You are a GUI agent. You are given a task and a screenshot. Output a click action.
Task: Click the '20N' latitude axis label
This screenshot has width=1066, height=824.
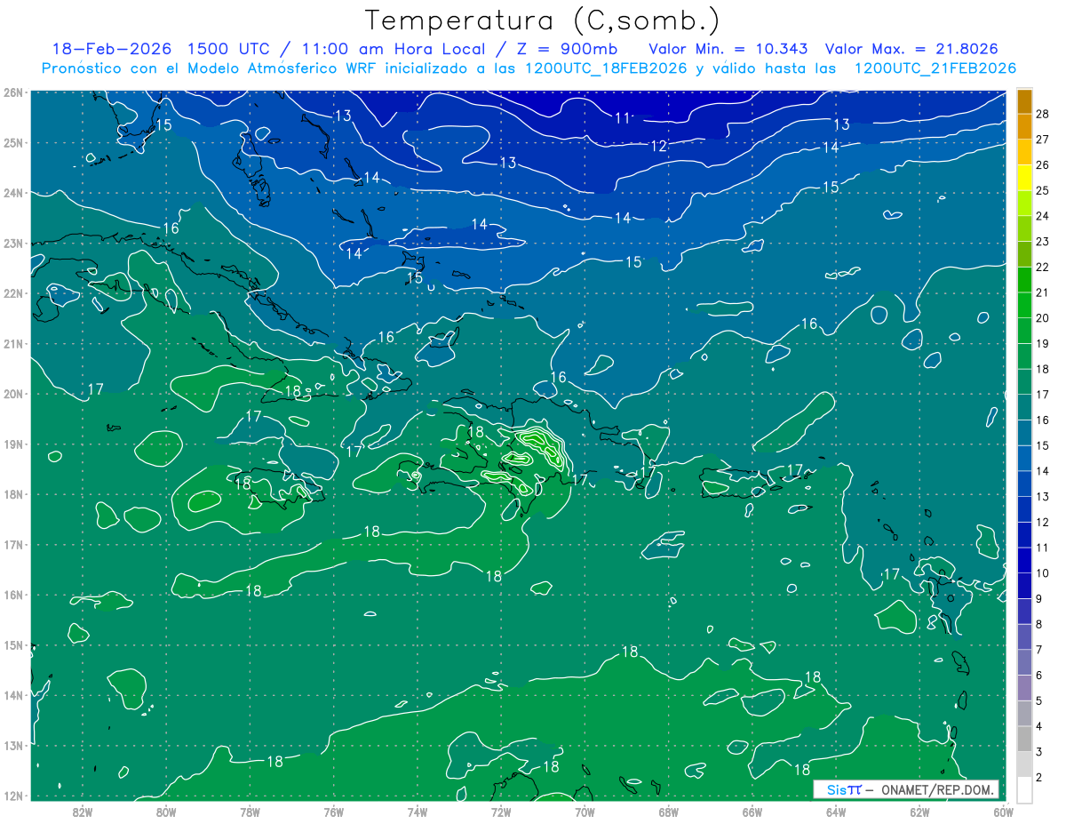pos(12,394)
